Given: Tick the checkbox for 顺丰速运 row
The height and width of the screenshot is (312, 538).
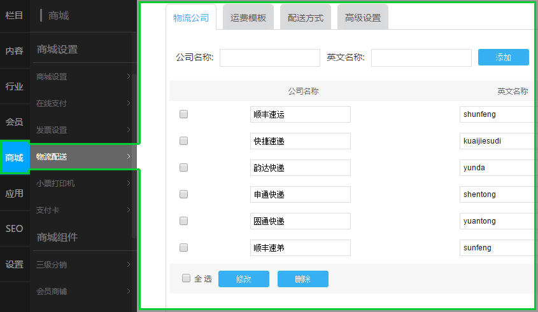Looking at the screenshot, I should point(183,114).
